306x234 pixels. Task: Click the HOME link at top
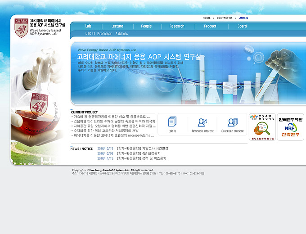207,18
